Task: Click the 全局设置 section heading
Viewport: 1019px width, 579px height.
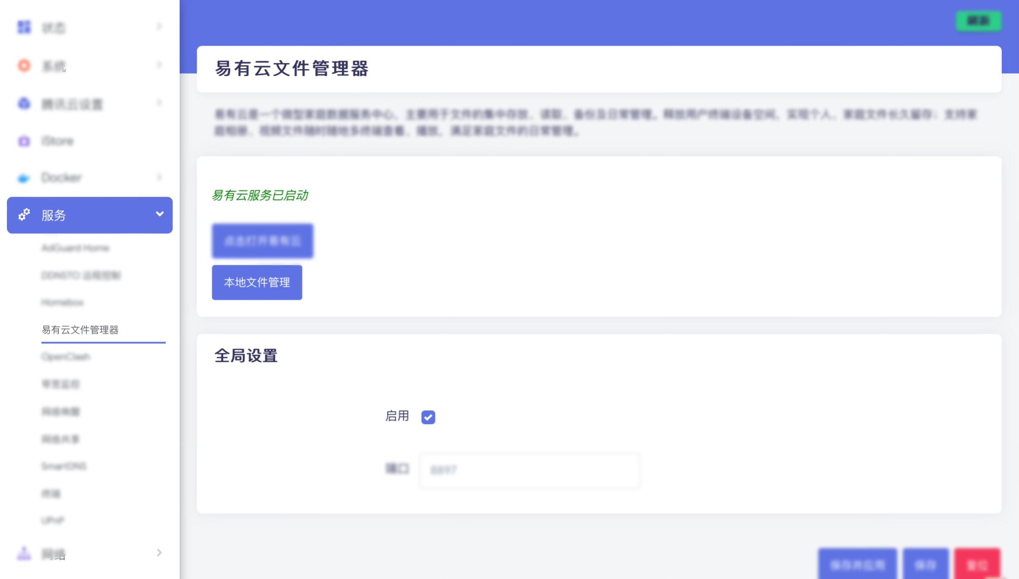Action: click(246, 356)
